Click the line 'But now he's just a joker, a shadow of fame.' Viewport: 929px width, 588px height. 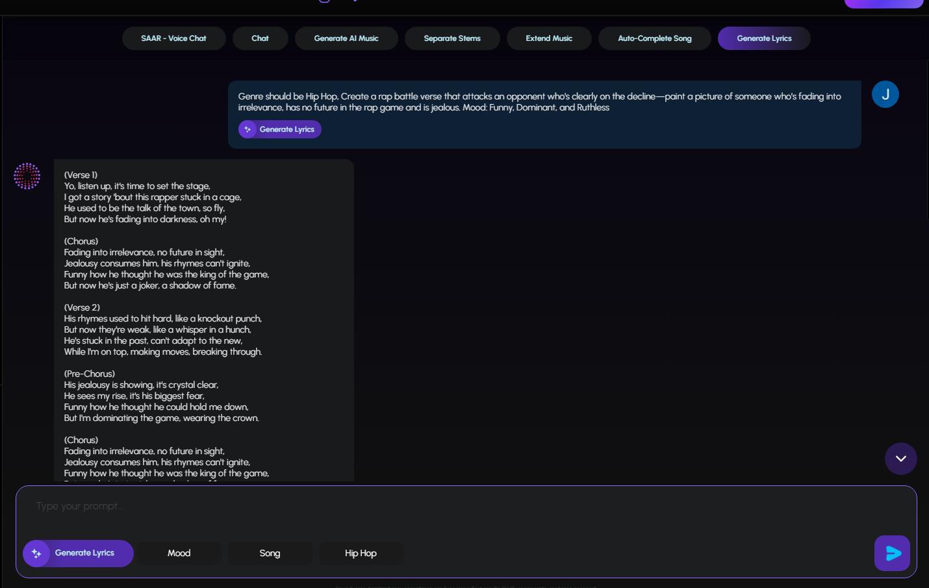150,285
